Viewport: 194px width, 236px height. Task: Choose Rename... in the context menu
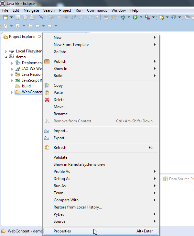[101, 114]
